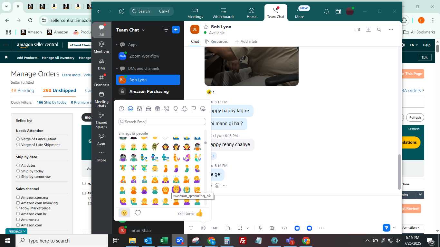This screenshot has width=440, height=247.
Task: Click emoji button in message toolbar
Action: pyautogui.click(x=203, y=228)
